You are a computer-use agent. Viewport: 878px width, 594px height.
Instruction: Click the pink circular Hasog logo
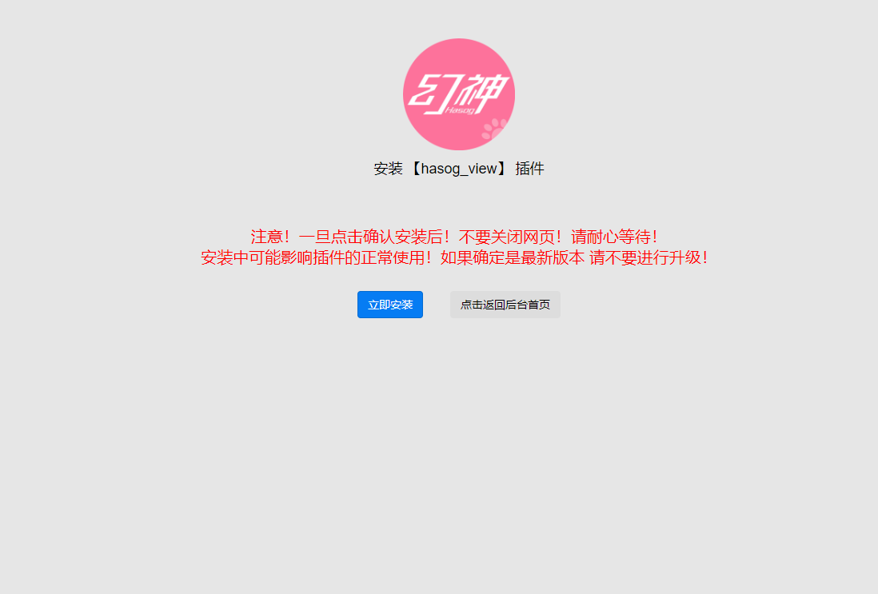tap(459, 94)
